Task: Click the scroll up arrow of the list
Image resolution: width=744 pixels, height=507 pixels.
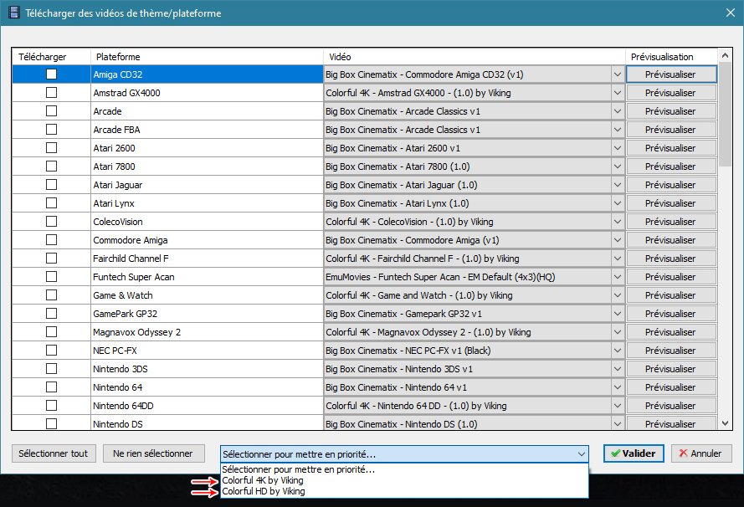Action: (725, 55)
